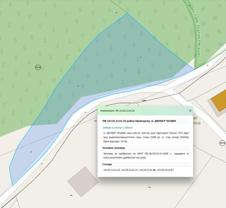Select neighbor parcel 10135.2116.87 in popup
This screenshot has width=226, height=208.
(x=165, y=170)
